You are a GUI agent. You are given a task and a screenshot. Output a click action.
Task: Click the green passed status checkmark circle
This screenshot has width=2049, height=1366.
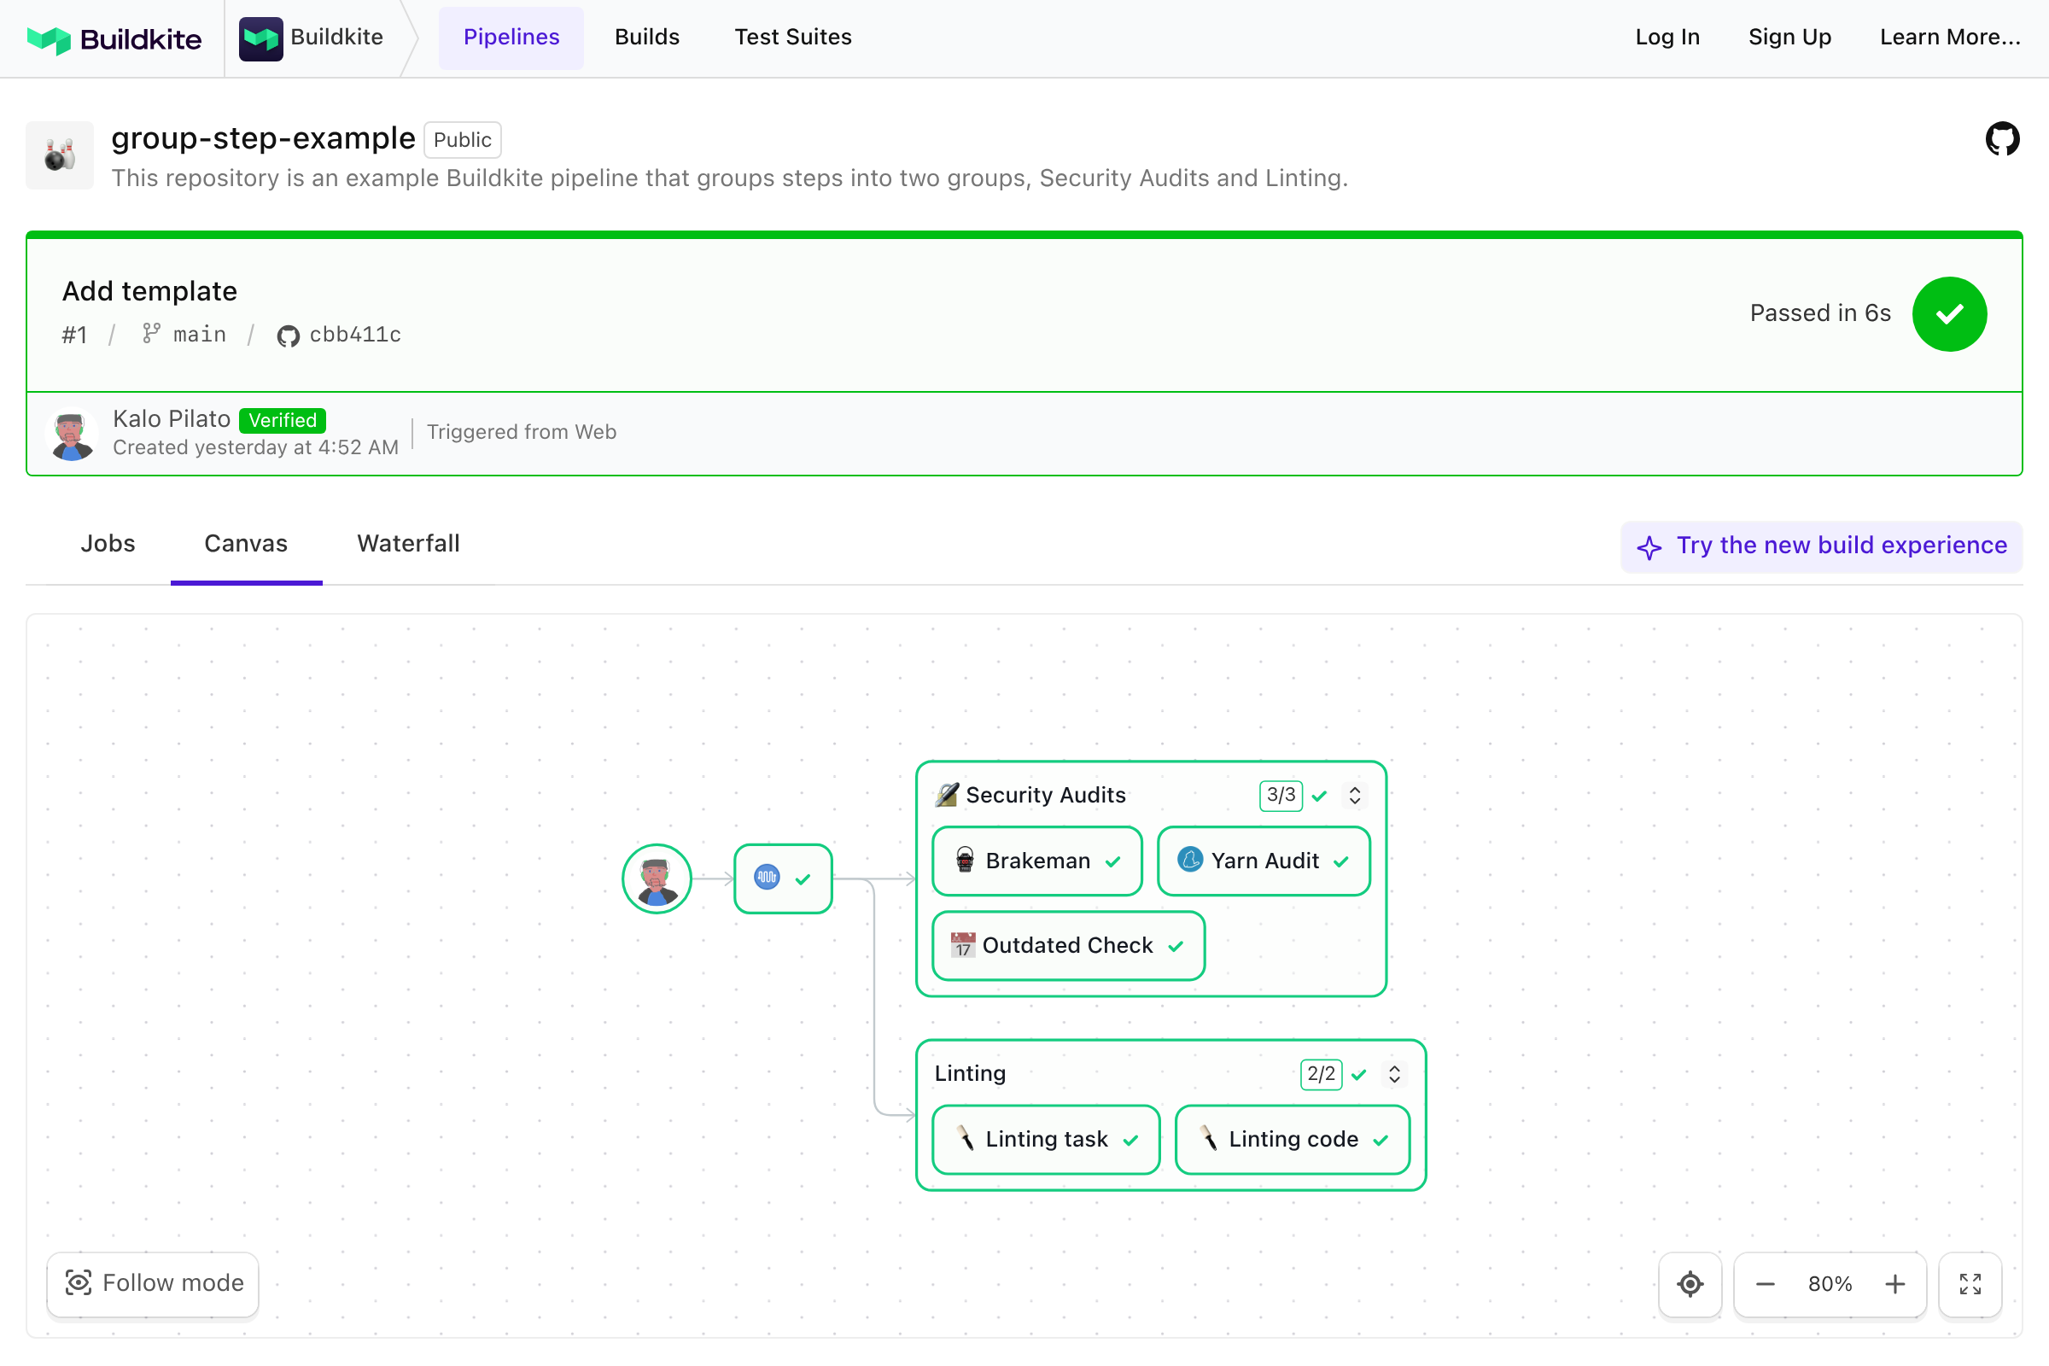coord(1949,313)
